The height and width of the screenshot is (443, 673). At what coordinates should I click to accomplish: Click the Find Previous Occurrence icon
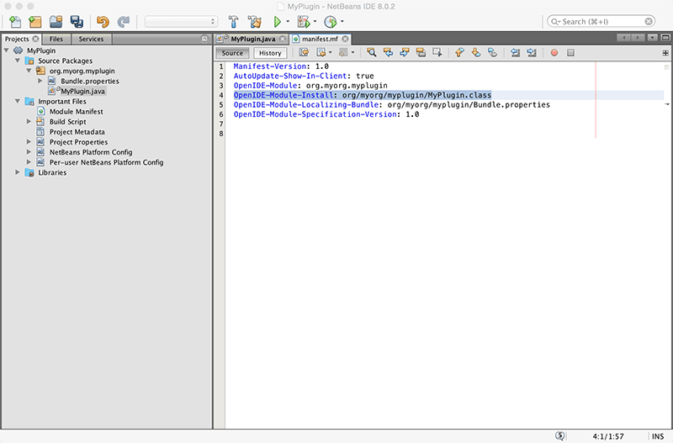[388, 53]
